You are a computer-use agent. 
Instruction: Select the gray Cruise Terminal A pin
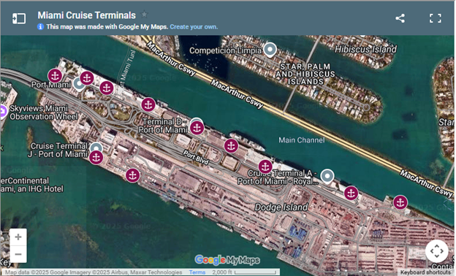click(327, 177)
